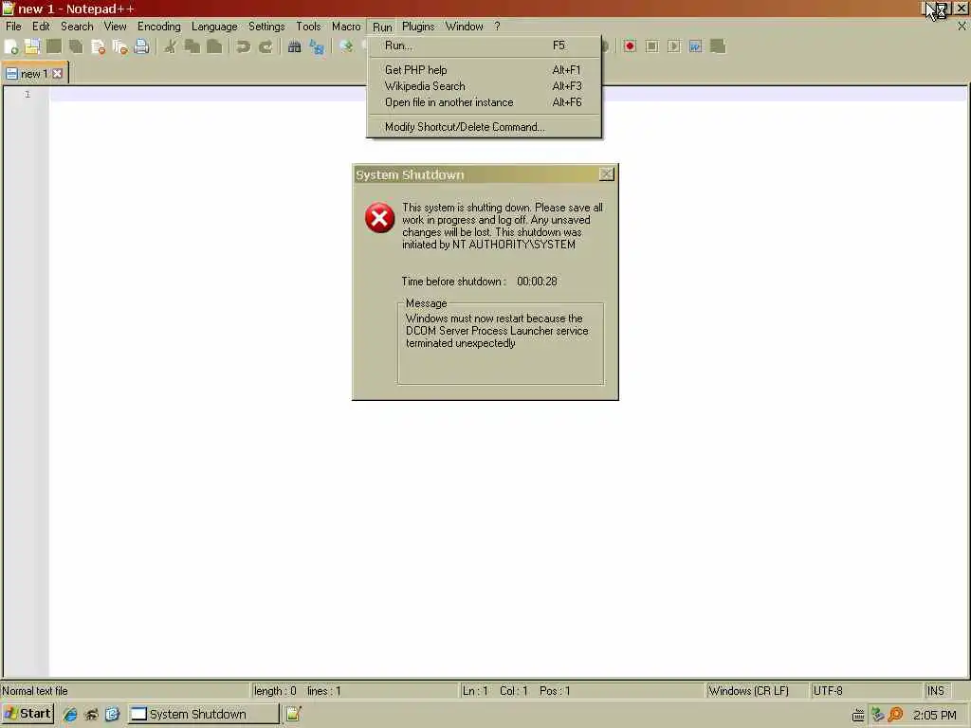The width and height of the screenshot is (971, 728).
Task: Click the Close file toolbar icon
Action: tap(98, 46)
